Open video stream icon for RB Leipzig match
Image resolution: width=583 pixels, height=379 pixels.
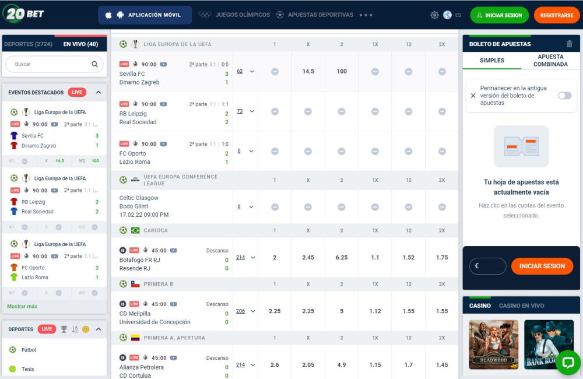(x=163, y=104)
